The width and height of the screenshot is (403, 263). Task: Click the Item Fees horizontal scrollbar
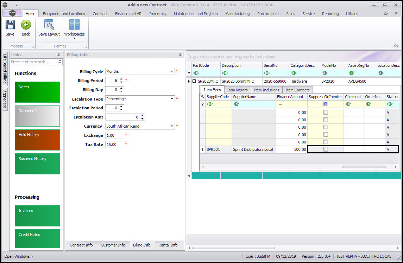coord(364,167)
